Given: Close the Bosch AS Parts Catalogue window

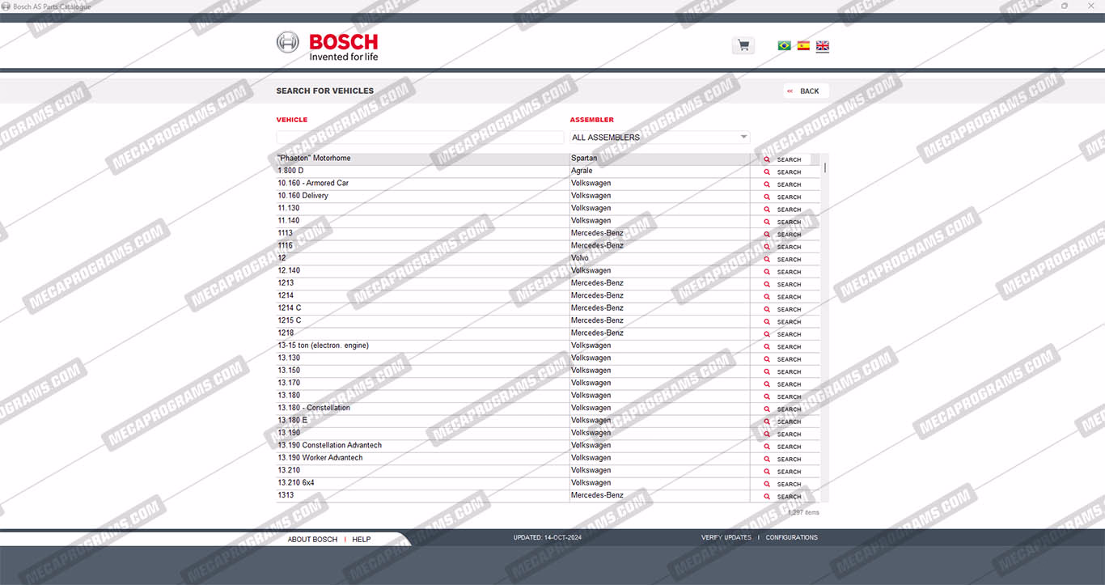Looking at the screenshot, I should [x=1090, y=6].
